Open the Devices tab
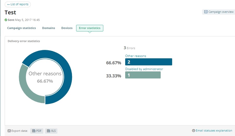Viewport: 235px width, 136px height. [x=67, y=28]
